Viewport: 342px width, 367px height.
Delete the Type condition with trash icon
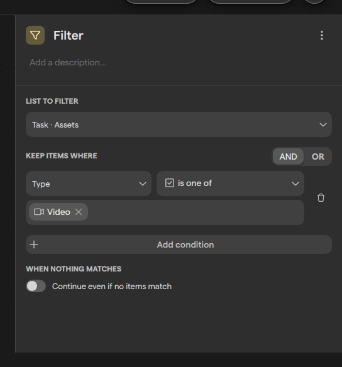321,198
